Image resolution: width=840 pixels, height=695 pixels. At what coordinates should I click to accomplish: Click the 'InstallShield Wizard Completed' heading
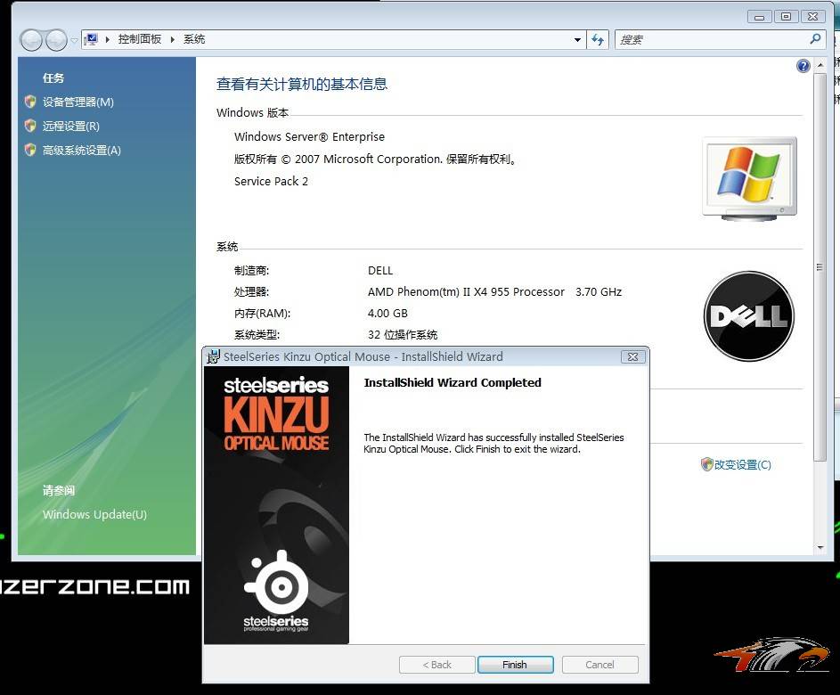click(x=453, y=382)
